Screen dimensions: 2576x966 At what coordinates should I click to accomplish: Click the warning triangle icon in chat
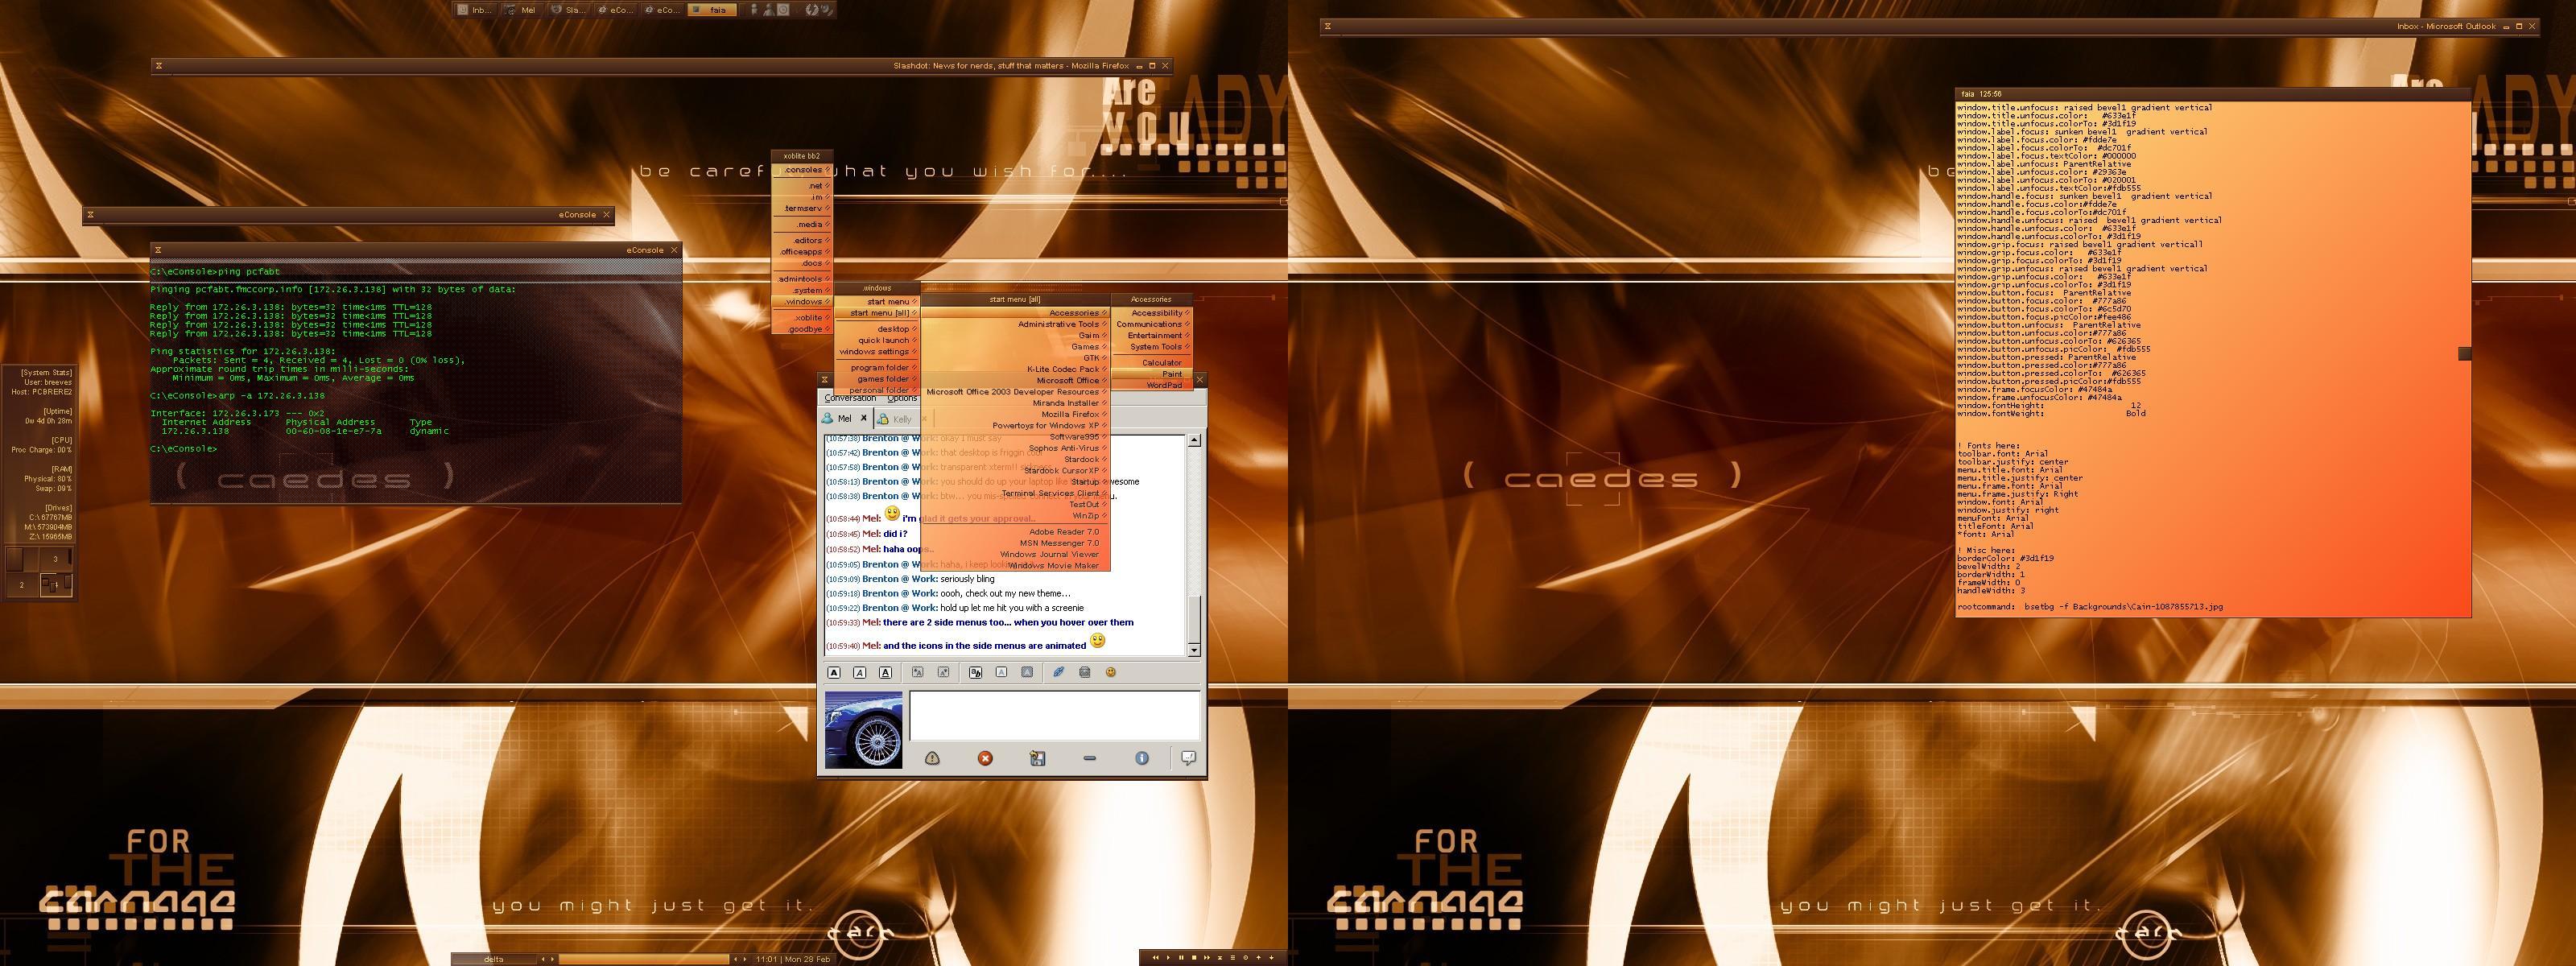pyautogui.click(x=932, y=758)
